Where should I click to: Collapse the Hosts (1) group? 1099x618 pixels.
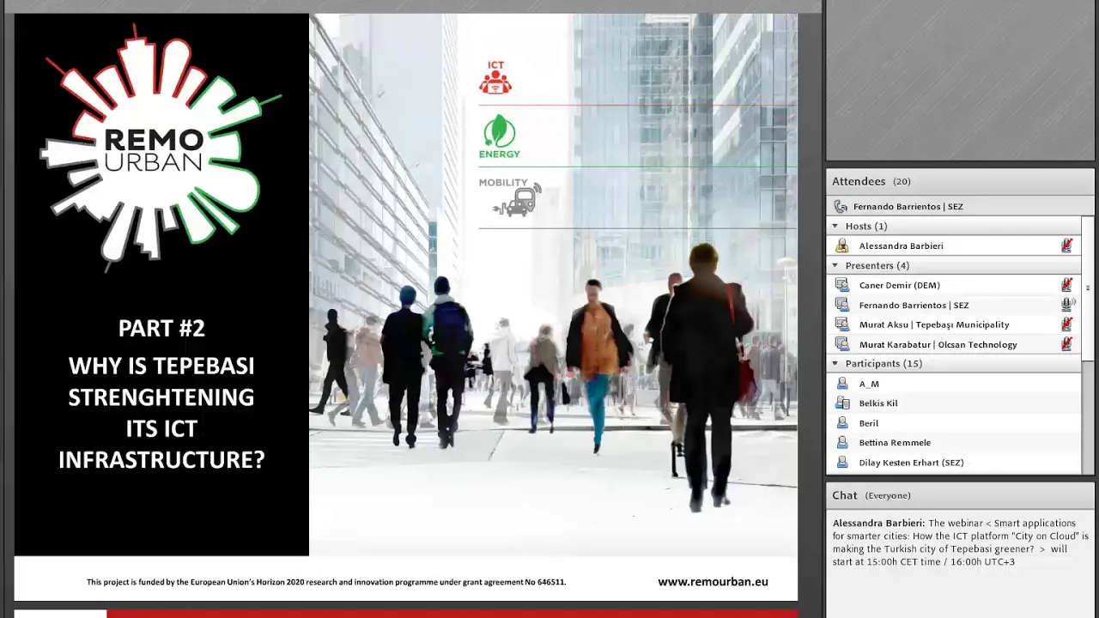(x=835, y=227)
